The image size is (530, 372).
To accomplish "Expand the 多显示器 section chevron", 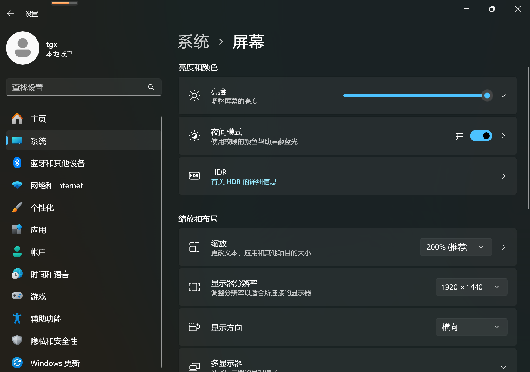I will (x=503, y=367).
